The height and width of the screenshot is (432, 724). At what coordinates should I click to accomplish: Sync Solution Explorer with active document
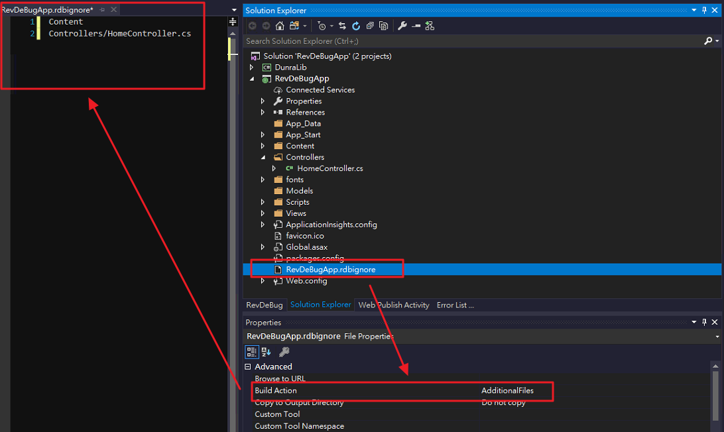tap(343, 25)
